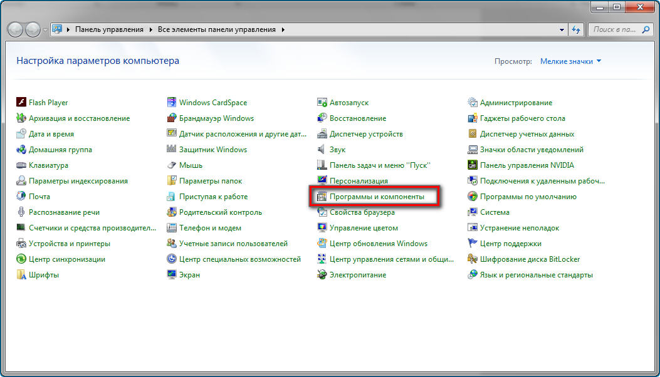The width and height of the screenshot is (660, 377).
Task: Open the Звук speaker icon
Action: (322, 150)
